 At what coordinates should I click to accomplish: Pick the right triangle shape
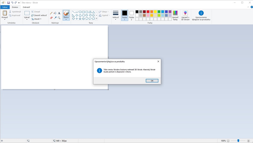[x=73, y=15]
